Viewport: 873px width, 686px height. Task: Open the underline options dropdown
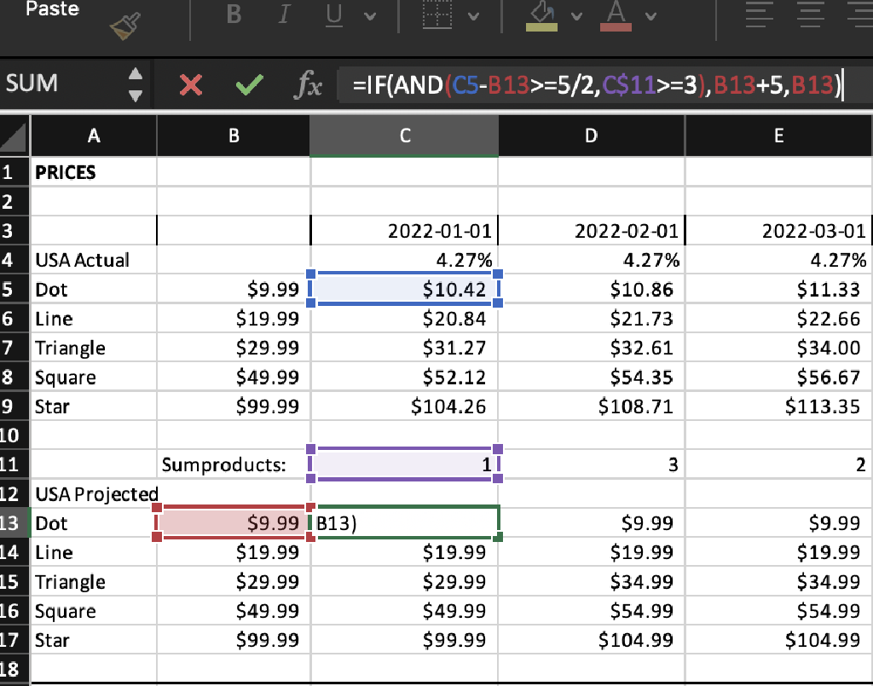coord(370,15)
